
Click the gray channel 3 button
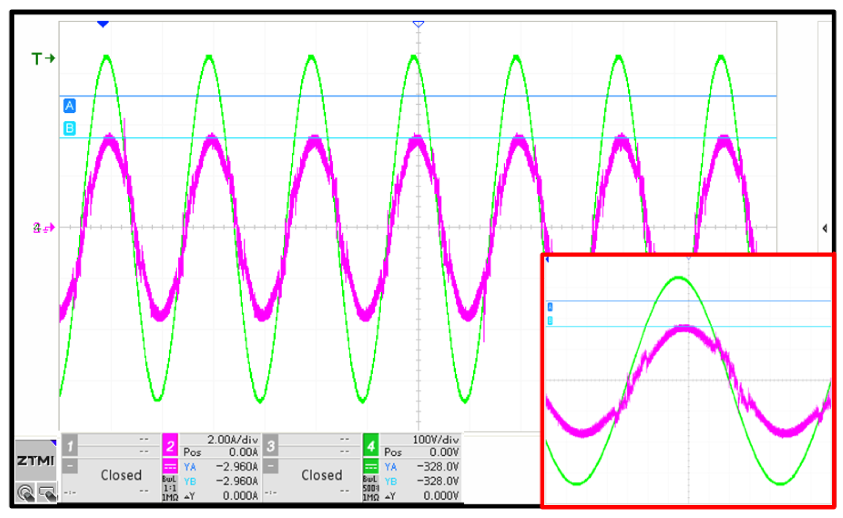[x=271, y=445]
